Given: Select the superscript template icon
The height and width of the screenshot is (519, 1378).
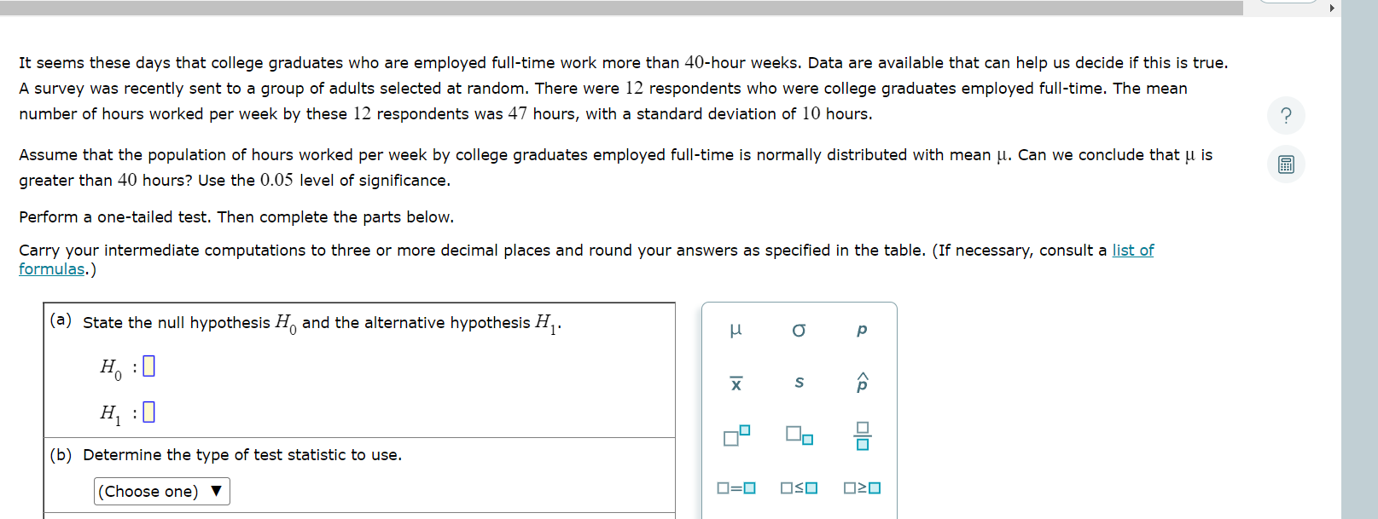Looking at the screenshot, I should coord(735,436).
